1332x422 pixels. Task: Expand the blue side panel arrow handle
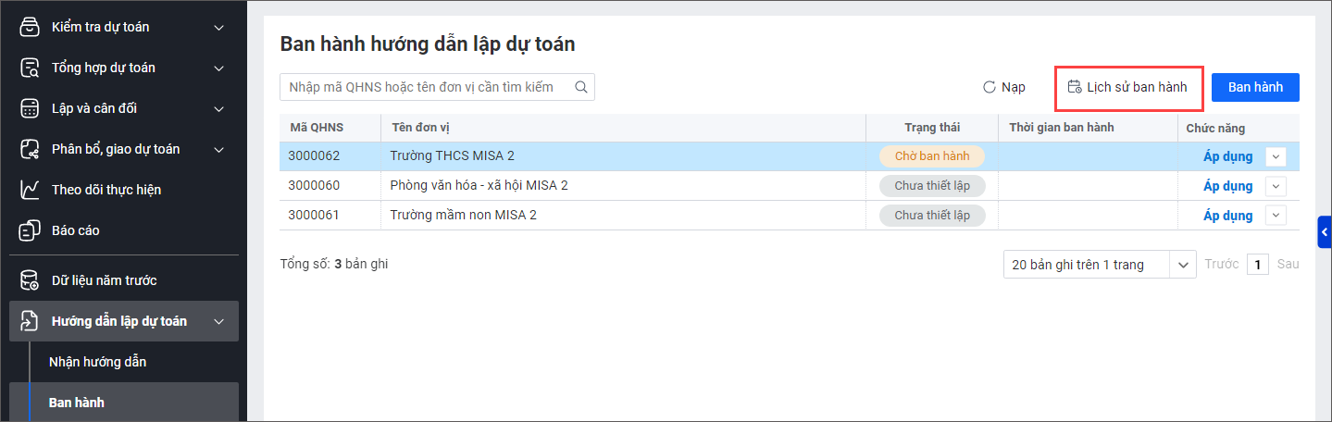[x=1325, y=231]
